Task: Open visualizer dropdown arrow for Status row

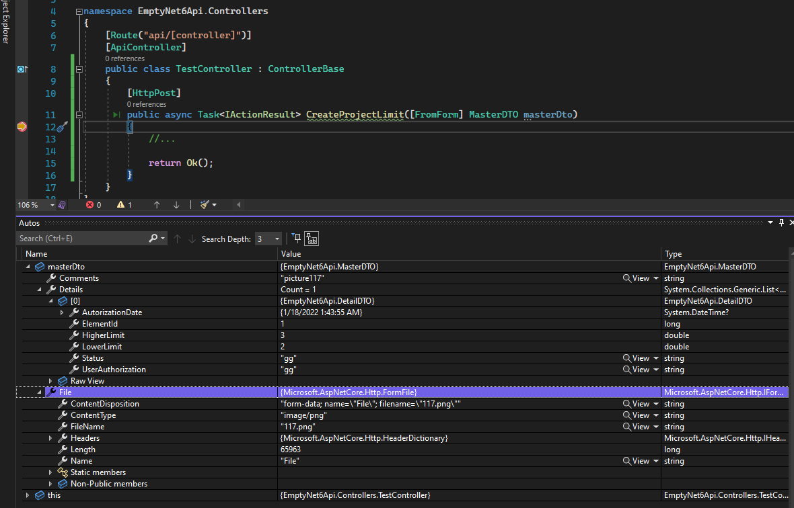Action: pyautogui.click(x=656, y=358)
